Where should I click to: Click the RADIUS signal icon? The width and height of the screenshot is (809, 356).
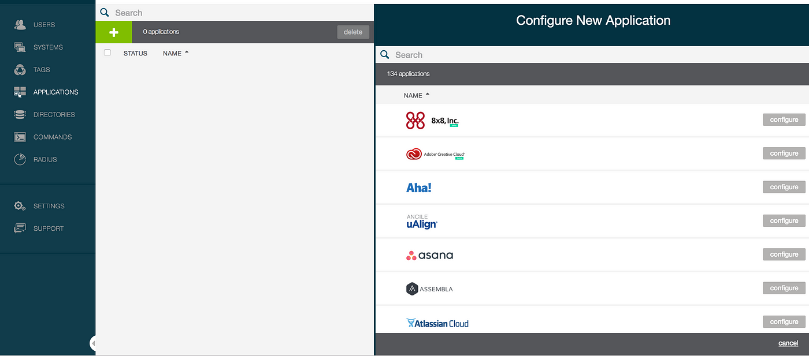[x=20, y=160]
